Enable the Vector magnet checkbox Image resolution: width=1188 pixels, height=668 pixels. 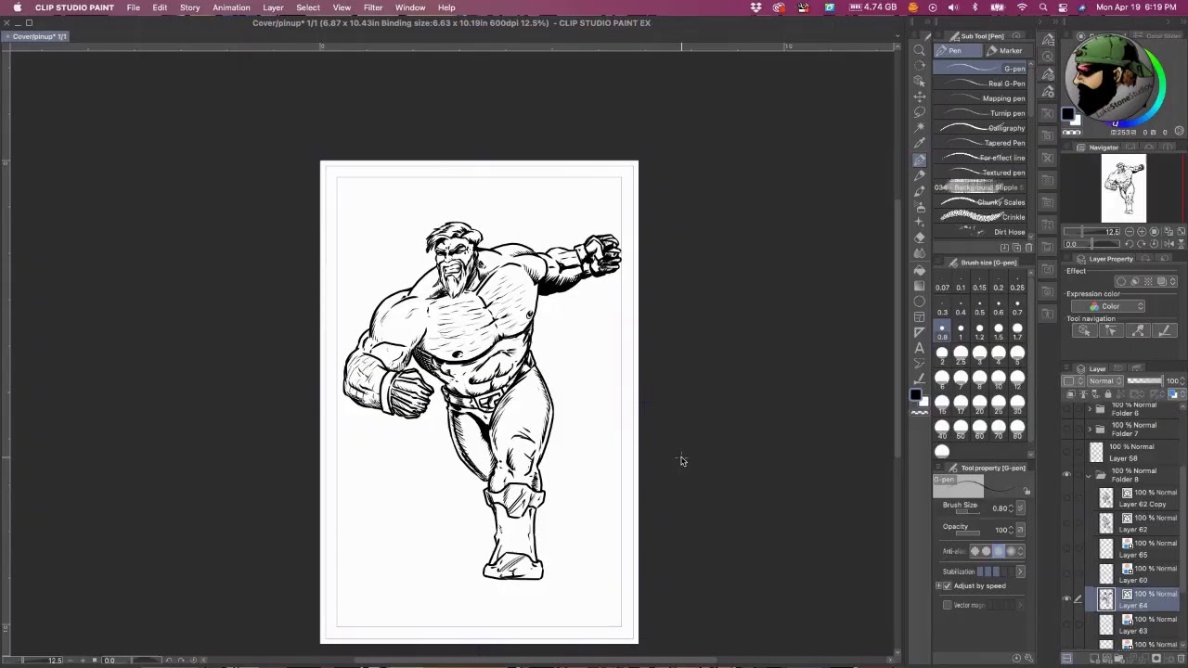pyautogui.click(x=948, y=605)
